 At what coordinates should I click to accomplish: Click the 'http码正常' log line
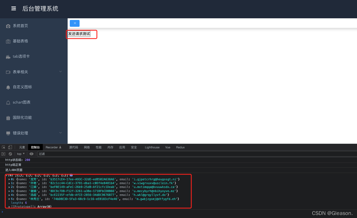click(x=13, y=165)
